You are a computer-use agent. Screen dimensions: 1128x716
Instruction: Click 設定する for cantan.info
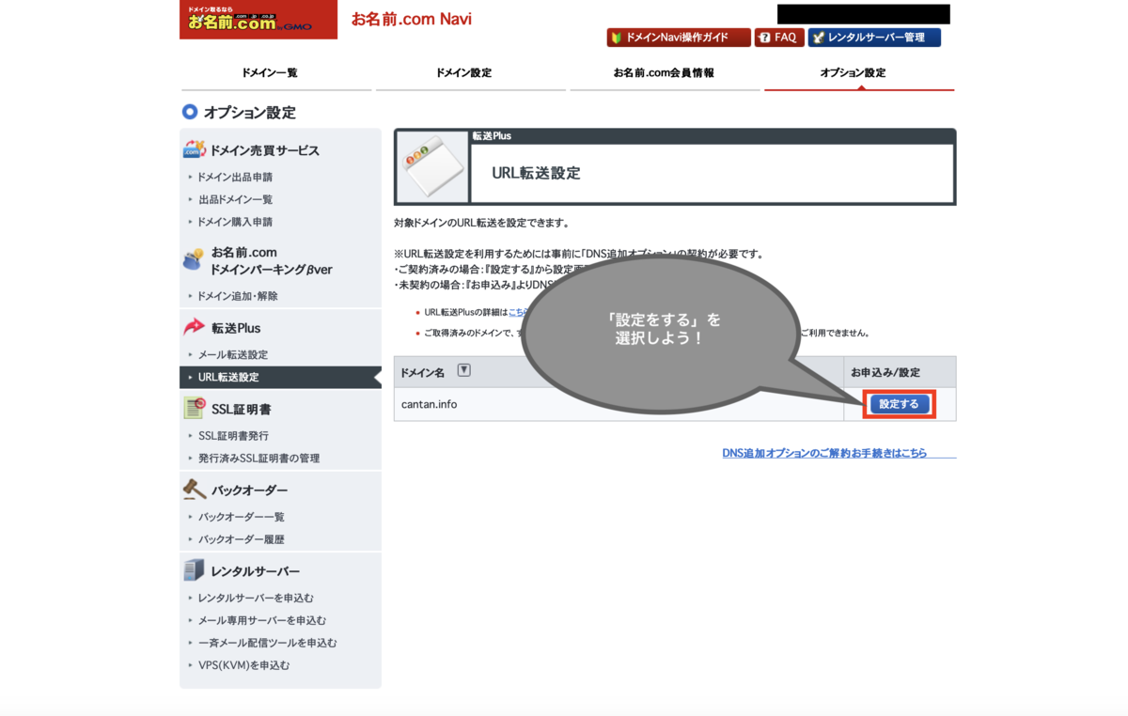tap(900, 404)
